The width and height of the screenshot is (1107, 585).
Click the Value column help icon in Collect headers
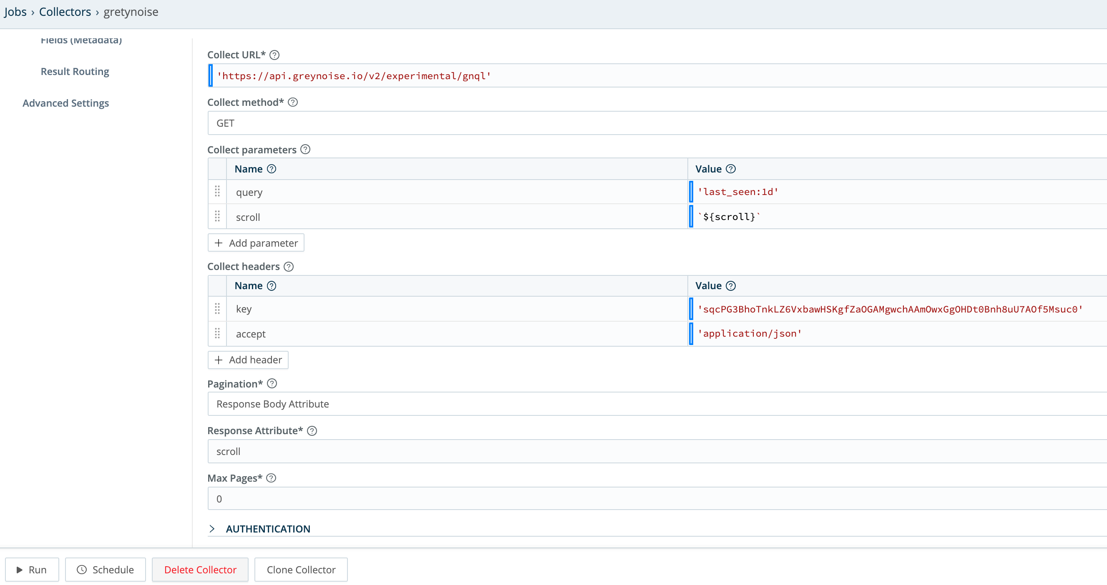point(732,285)
